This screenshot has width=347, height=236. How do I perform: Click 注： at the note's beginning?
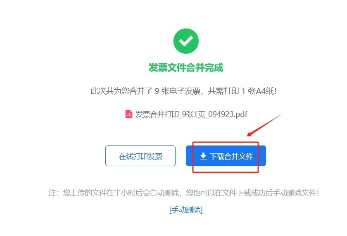(x=54, y=193)
